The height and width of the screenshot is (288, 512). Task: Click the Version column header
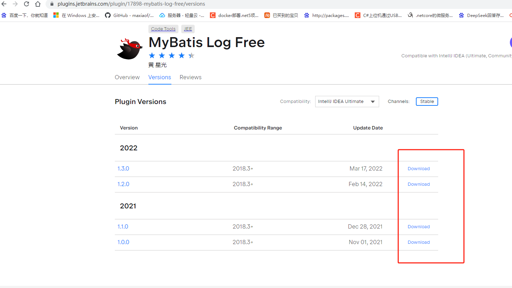coord(129,128)
